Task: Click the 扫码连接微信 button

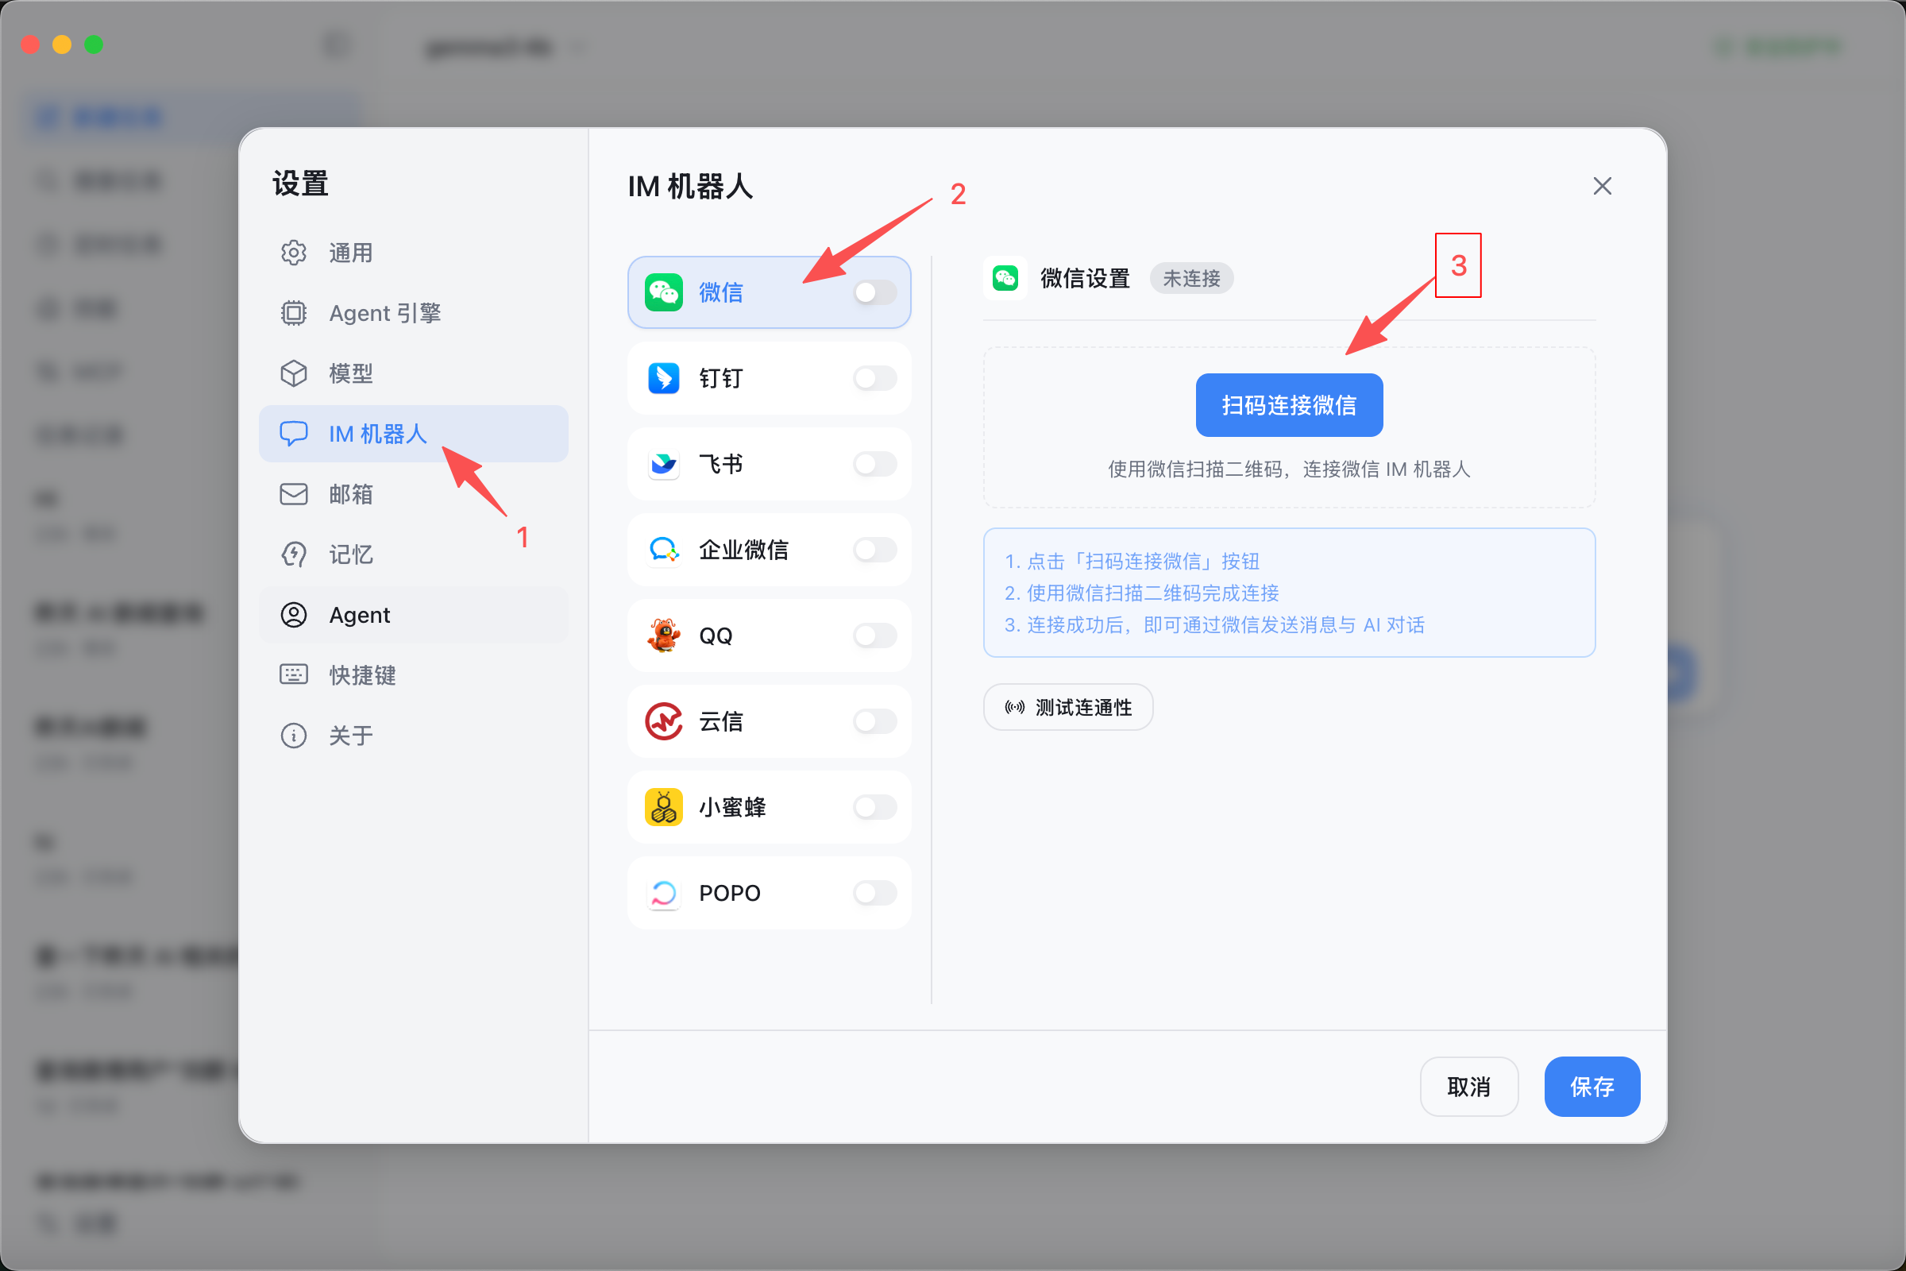Action: [1289, 405]
